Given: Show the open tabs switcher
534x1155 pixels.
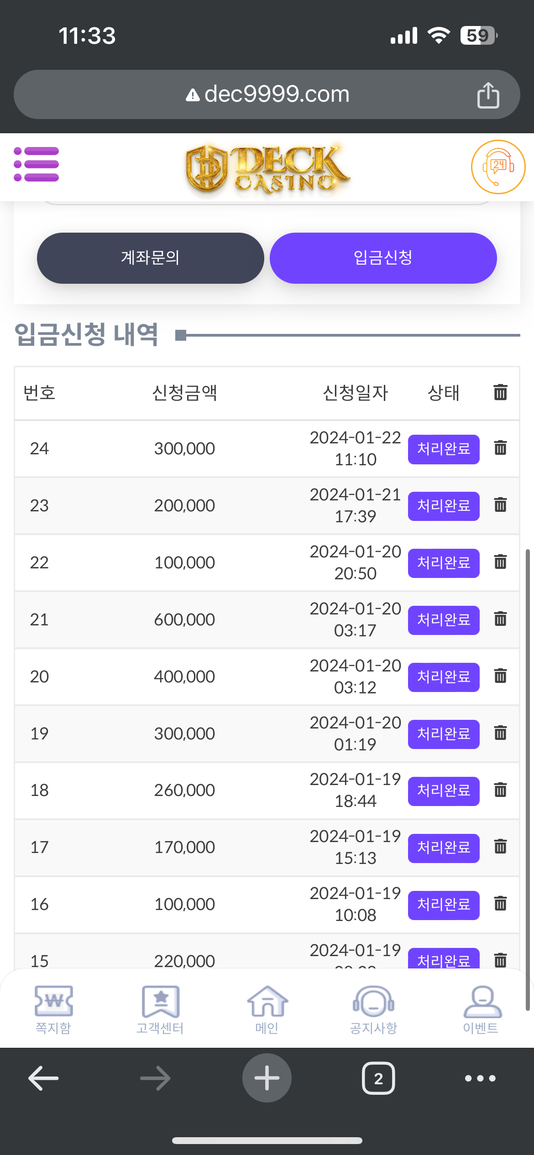Looking at the screenshot, I should coord(378,1078).
